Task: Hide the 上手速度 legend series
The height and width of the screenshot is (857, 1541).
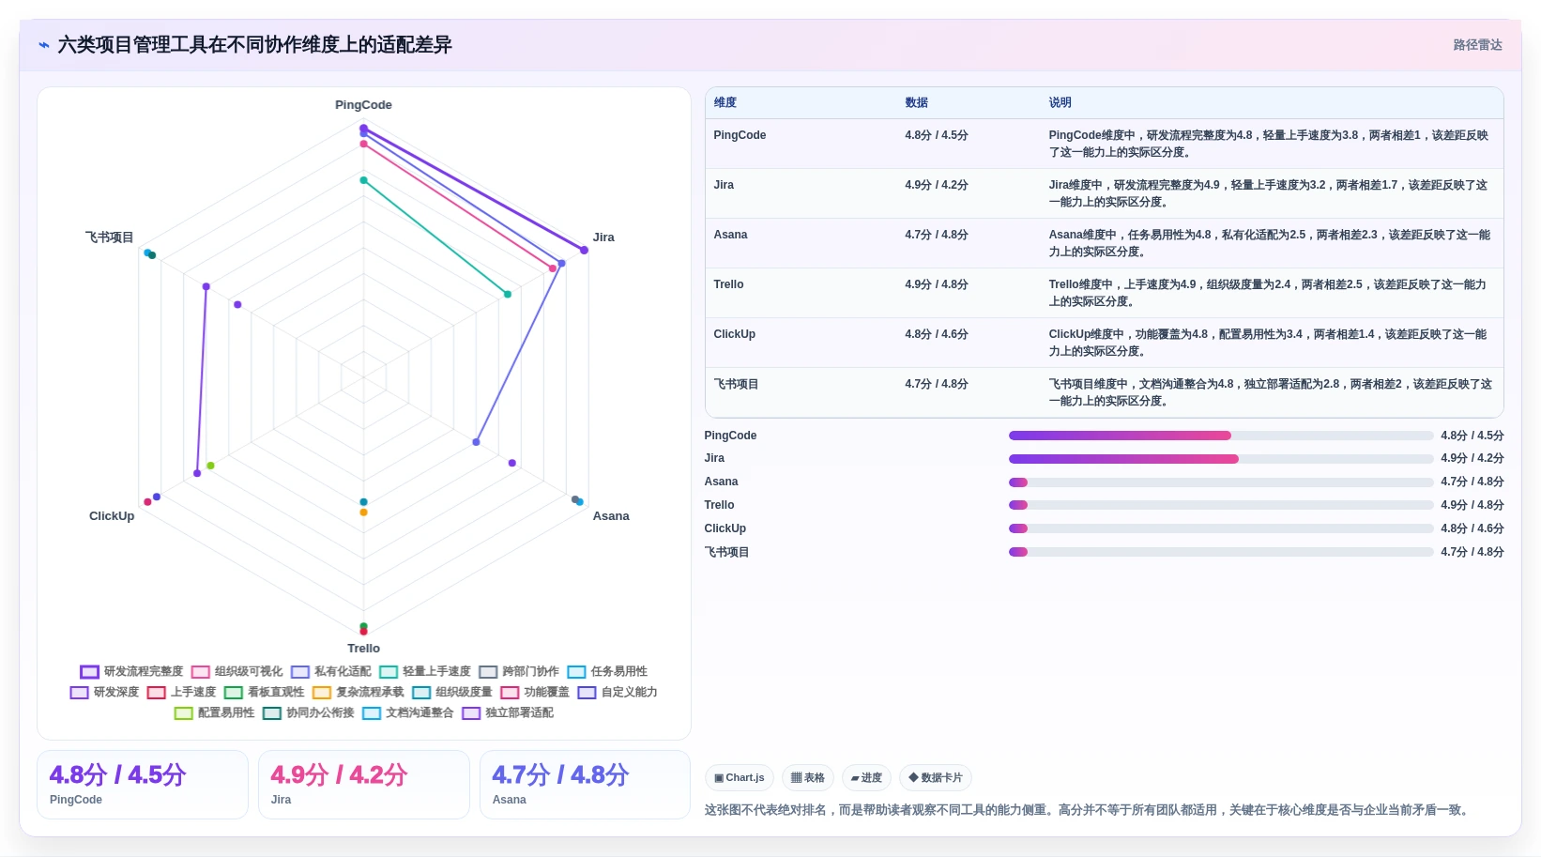Action: click(x=181, y=692)
